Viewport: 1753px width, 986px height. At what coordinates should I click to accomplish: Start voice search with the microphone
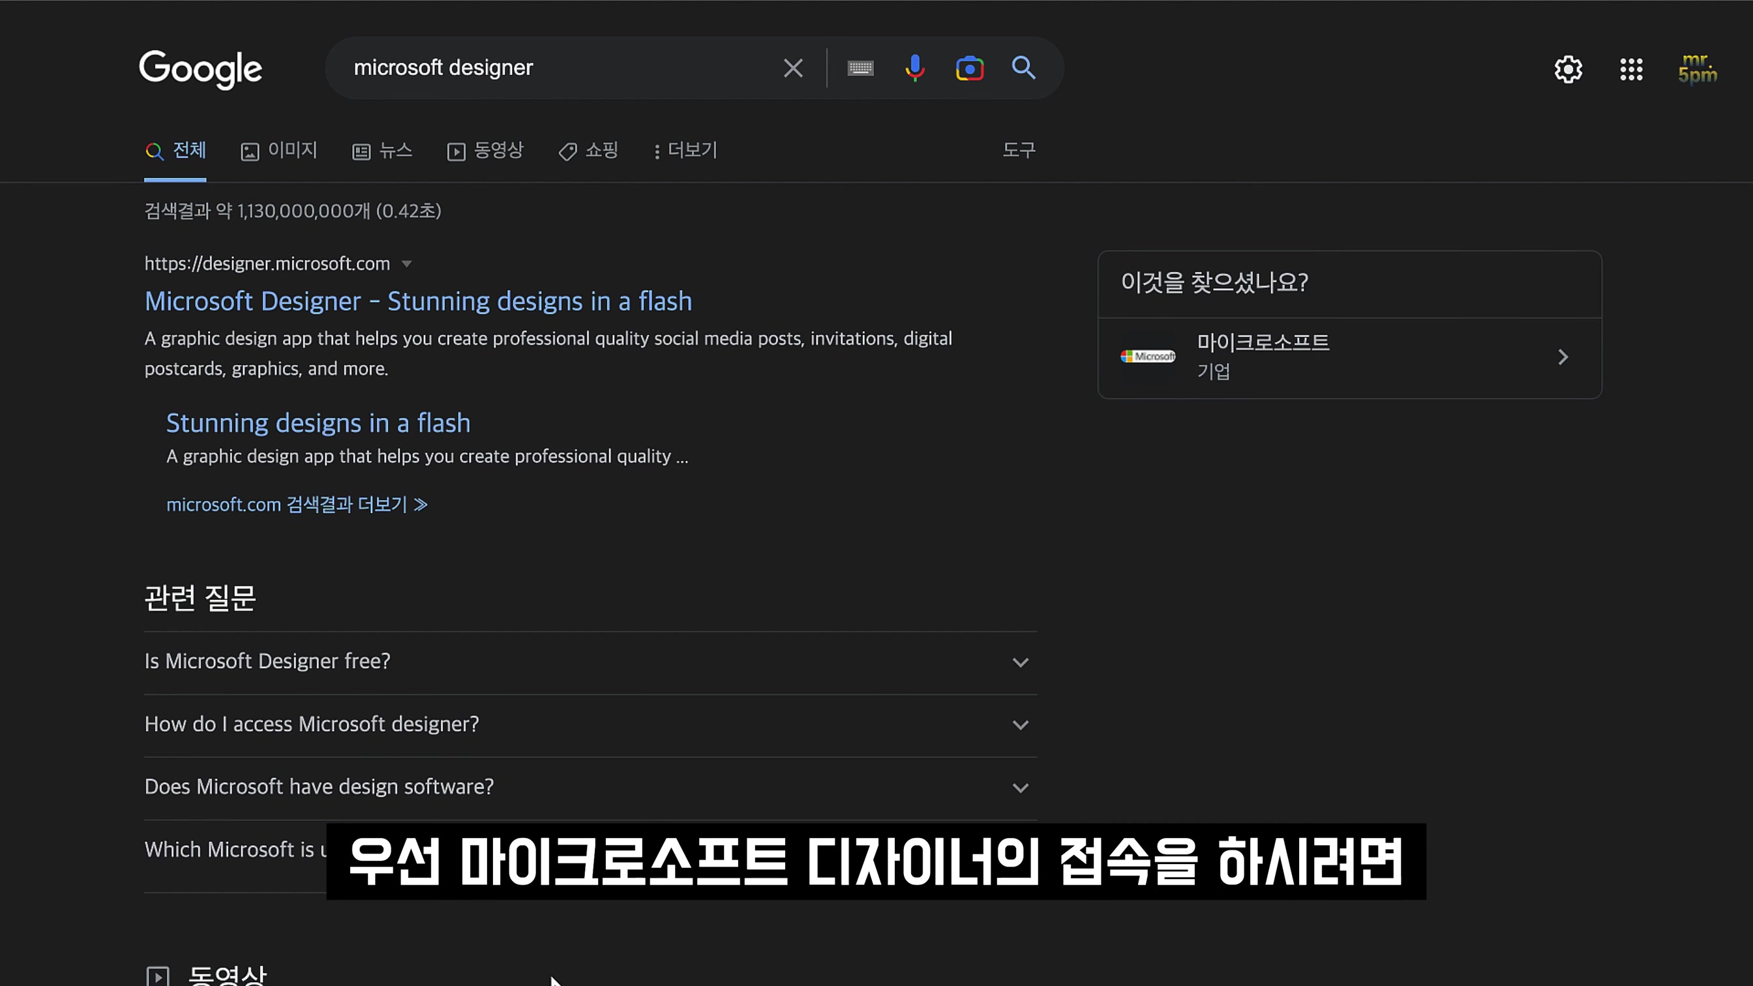[x=914, y=68]
